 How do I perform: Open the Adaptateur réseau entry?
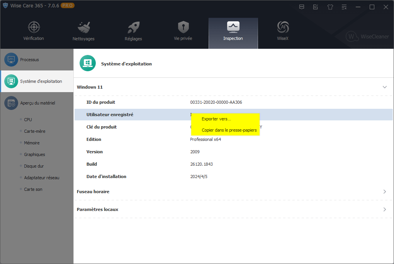(x=42, y=178)
